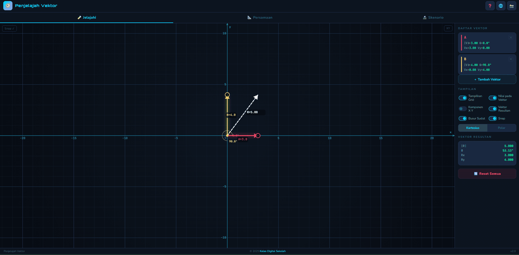519x255 pixels.
Task: Click the VEKTOR RESULTAN section heading
Action: (475, 137)
